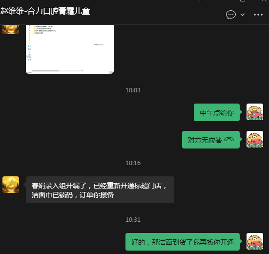Open the three-dot more options menu
This screenshot has height=254, width=269.
[258, 15]
